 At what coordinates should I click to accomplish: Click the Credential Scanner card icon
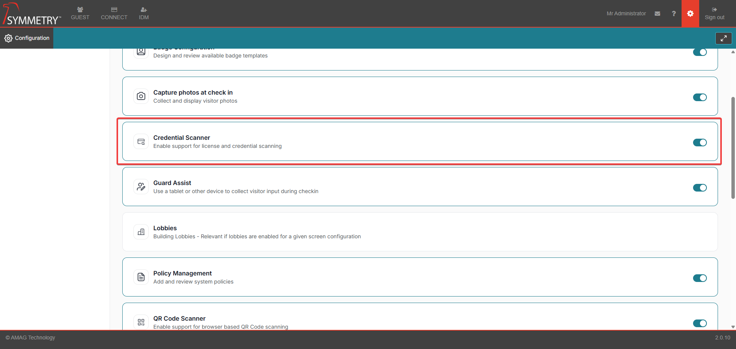[x=141, y=141]
